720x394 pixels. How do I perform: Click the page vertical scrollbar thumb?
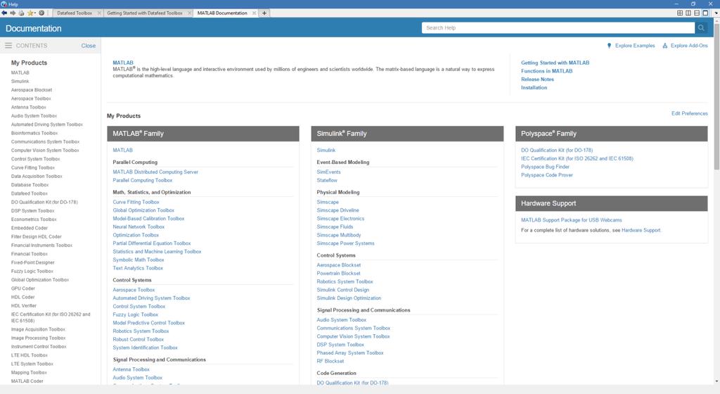(716, 96)
